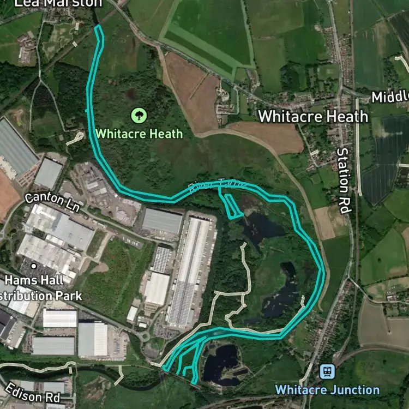Select the Hams Hall Distribution Park dot marker
This screenshot has height=409, width=409.
click(34, 266)
